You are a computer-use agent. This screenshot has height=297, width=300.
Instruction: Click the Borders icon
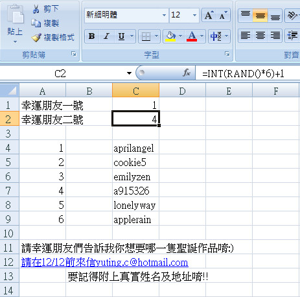click(146, 36)
